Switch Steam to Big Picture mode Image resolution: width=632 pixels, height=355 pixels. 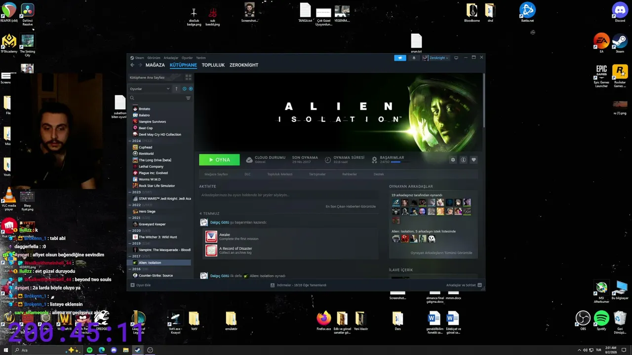pyautogui.click(x=456, y=58)
